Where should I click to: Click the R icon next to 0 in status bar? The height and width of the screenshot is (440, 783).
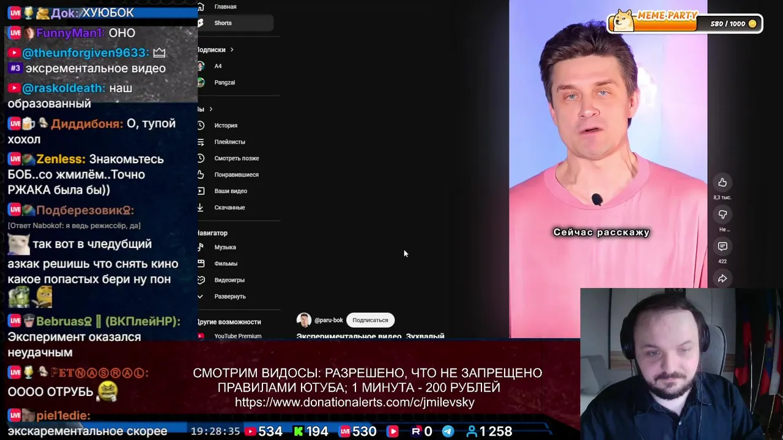pos(416,431)
